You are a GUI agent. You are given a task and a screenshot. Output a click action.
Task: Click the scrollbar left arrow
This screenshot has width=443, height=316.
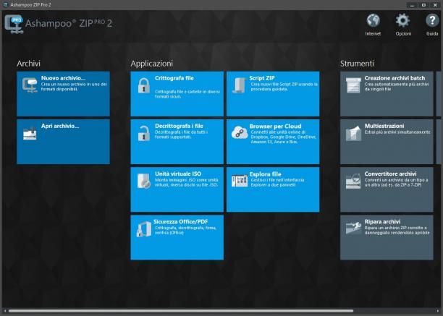[x=5, y=311]
